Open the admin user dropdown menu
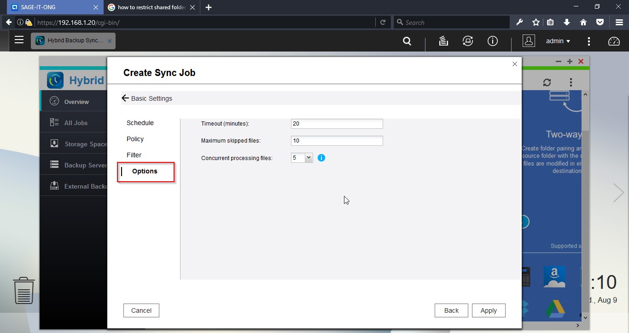The width and height of the screenshot is (629, 333). click(x=558, y=41)
